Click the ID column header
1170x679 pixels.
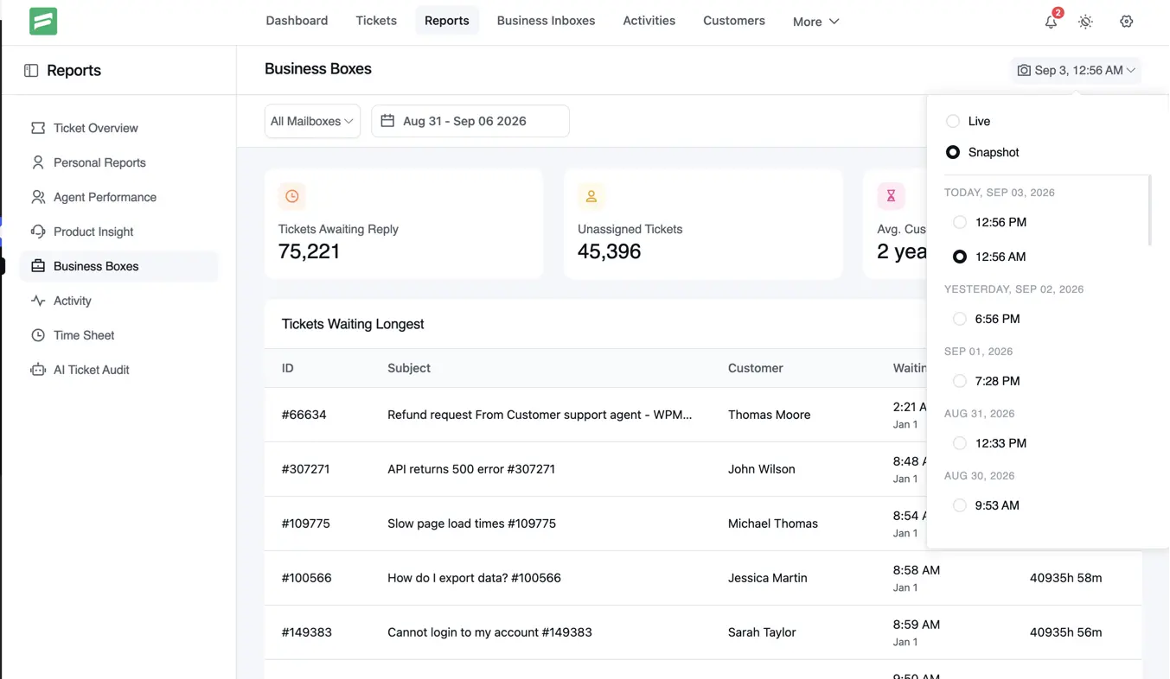(x=287, y=368)
